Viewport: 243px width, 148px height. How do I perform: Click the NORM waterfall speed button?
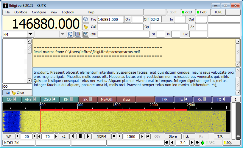pos(101,136)
